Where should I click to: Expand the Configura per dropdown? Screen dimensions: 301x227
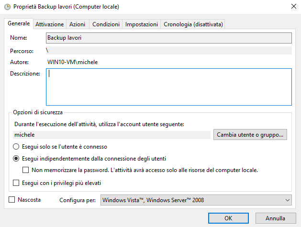click(x=196, y=200)
